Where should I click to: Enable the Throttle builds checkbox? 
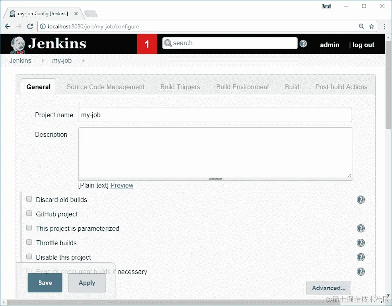coord(29,242)
